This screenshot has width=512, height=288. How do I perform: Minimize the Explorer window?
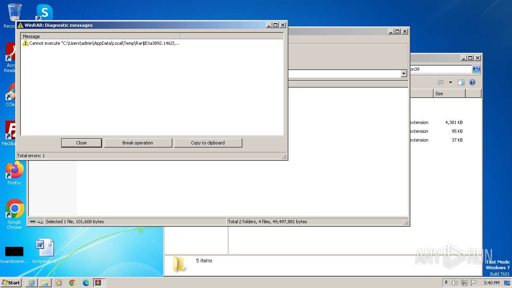(464, 58)
